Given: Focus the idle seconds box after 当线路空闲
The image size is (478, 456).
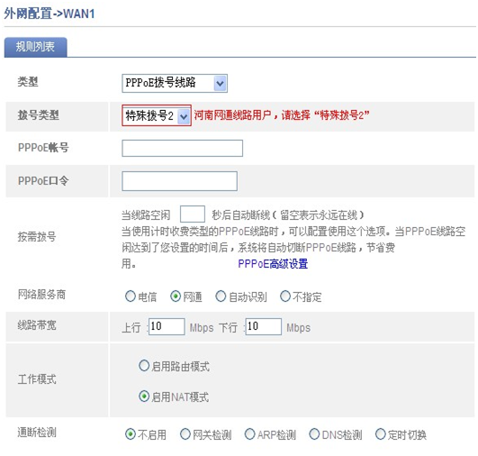Looking at the screenshot, I should pos(193,214).
